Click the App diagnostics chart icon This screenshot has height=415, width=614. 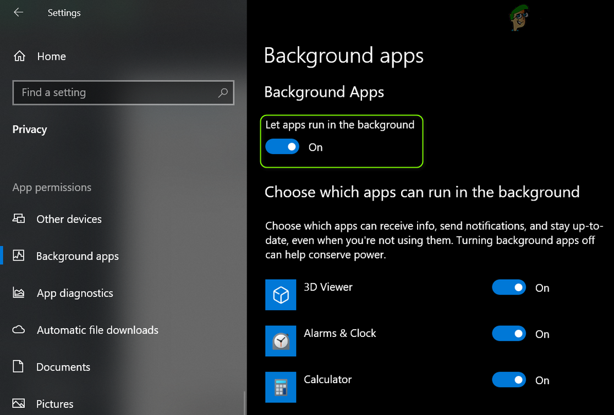18,292
